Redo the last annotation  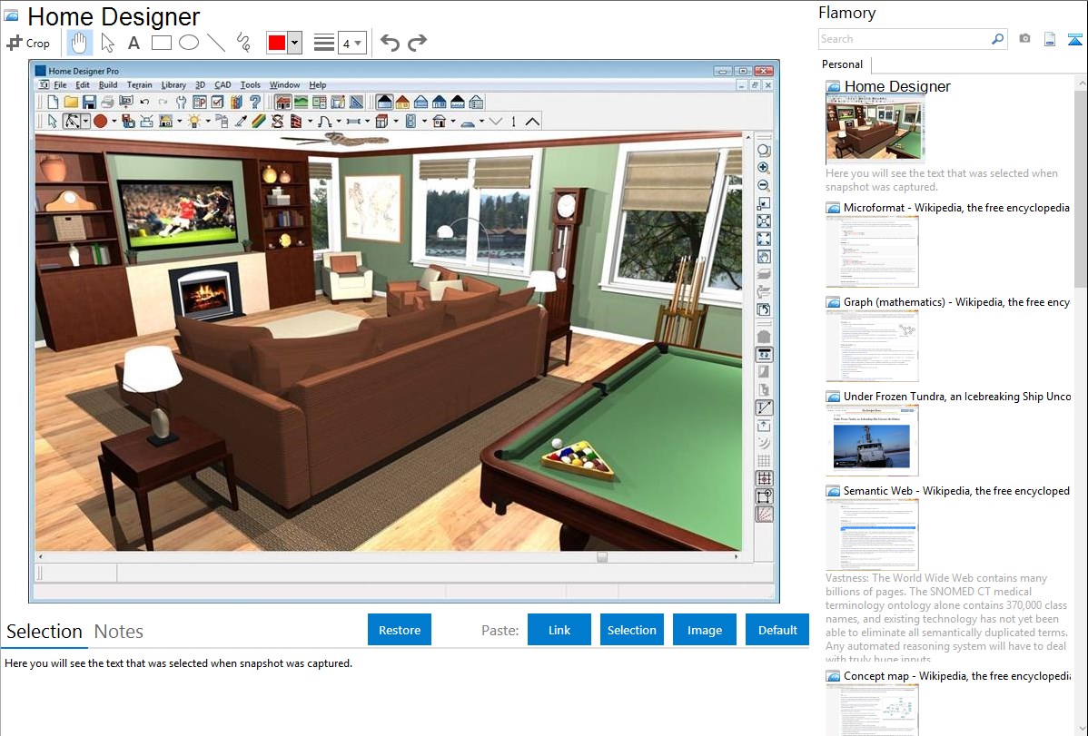[x=417, y=43]
